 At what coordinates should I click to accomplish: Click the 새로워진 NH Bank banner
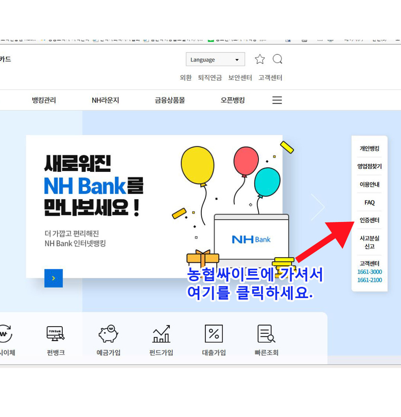[x=154, y=206]
